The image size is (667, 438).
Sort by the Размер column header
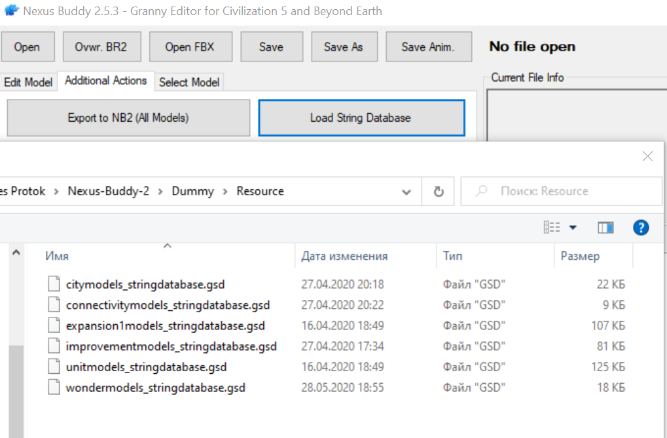click(x=594, y=256)
